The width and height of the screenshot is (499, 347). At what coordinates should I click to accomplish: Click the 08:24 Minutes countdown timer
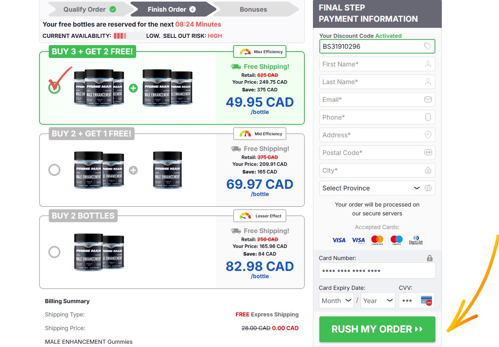point(198,24)
